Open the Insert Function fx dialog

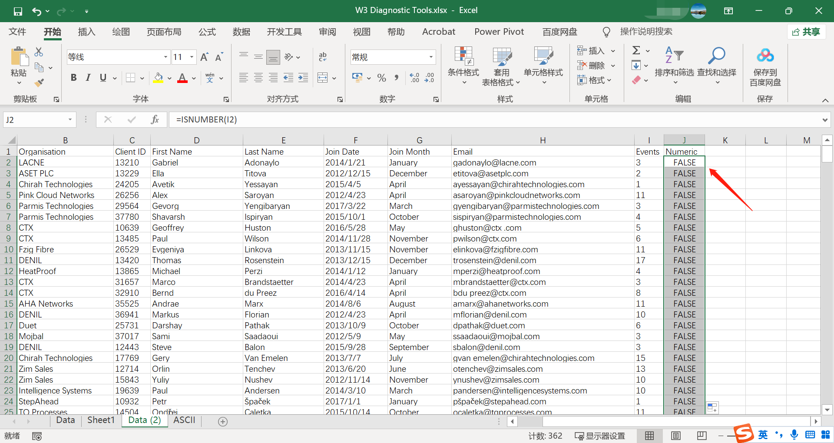coord(155,119)
